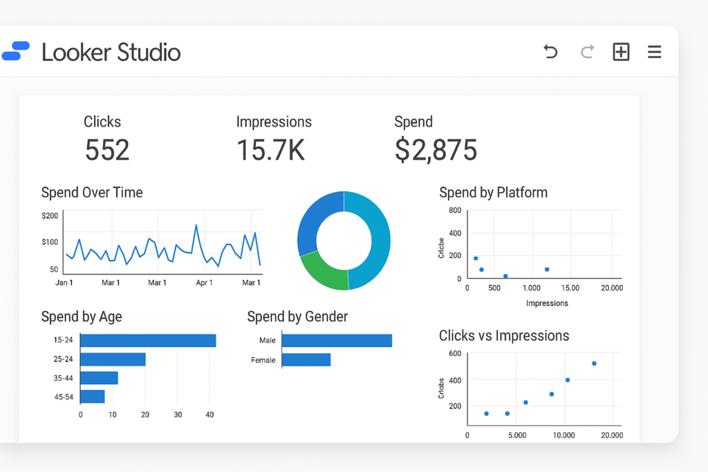Click the Looker Studio title text
708x472 pixels.
(111, 52)
